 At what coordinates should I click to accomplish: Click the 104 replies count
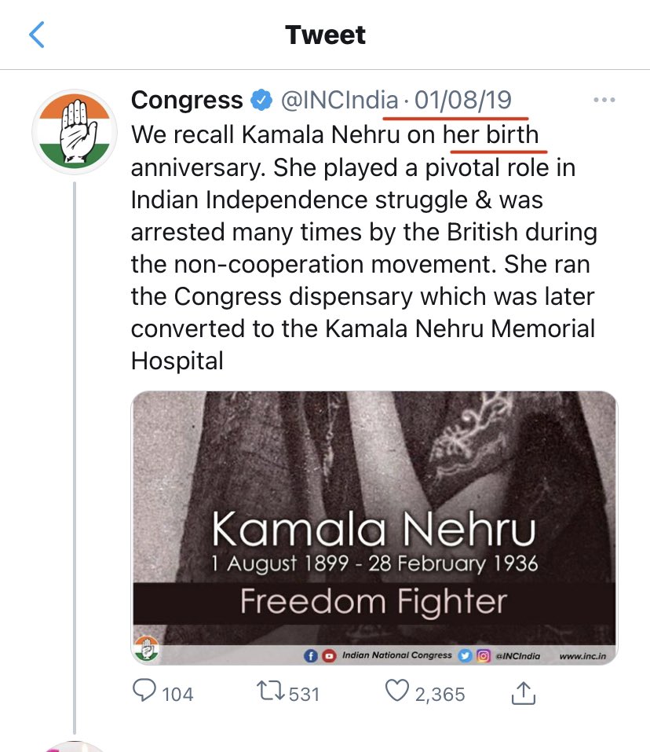[x=177, y=694]
